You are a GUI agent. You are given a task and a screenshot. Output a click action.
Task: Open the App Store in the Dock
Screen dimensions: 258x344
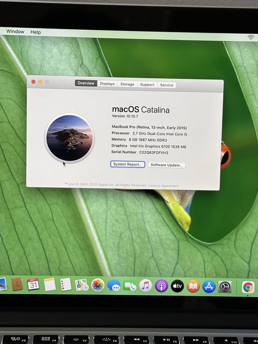pyautogui.click(x=209, y=287)
